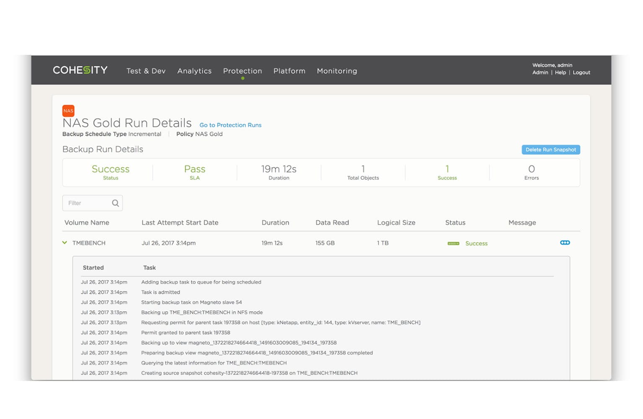Viewport: 643px width, 419px height.
Task: Sort by Last Attempt Start Date column
Action: (x=180, y=222)
